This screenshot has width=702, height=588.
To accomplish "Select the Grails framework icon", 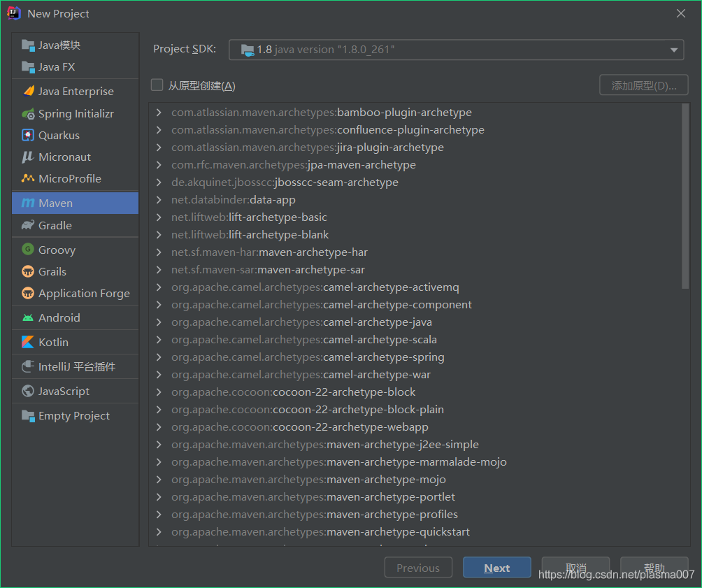I will 28,271.
